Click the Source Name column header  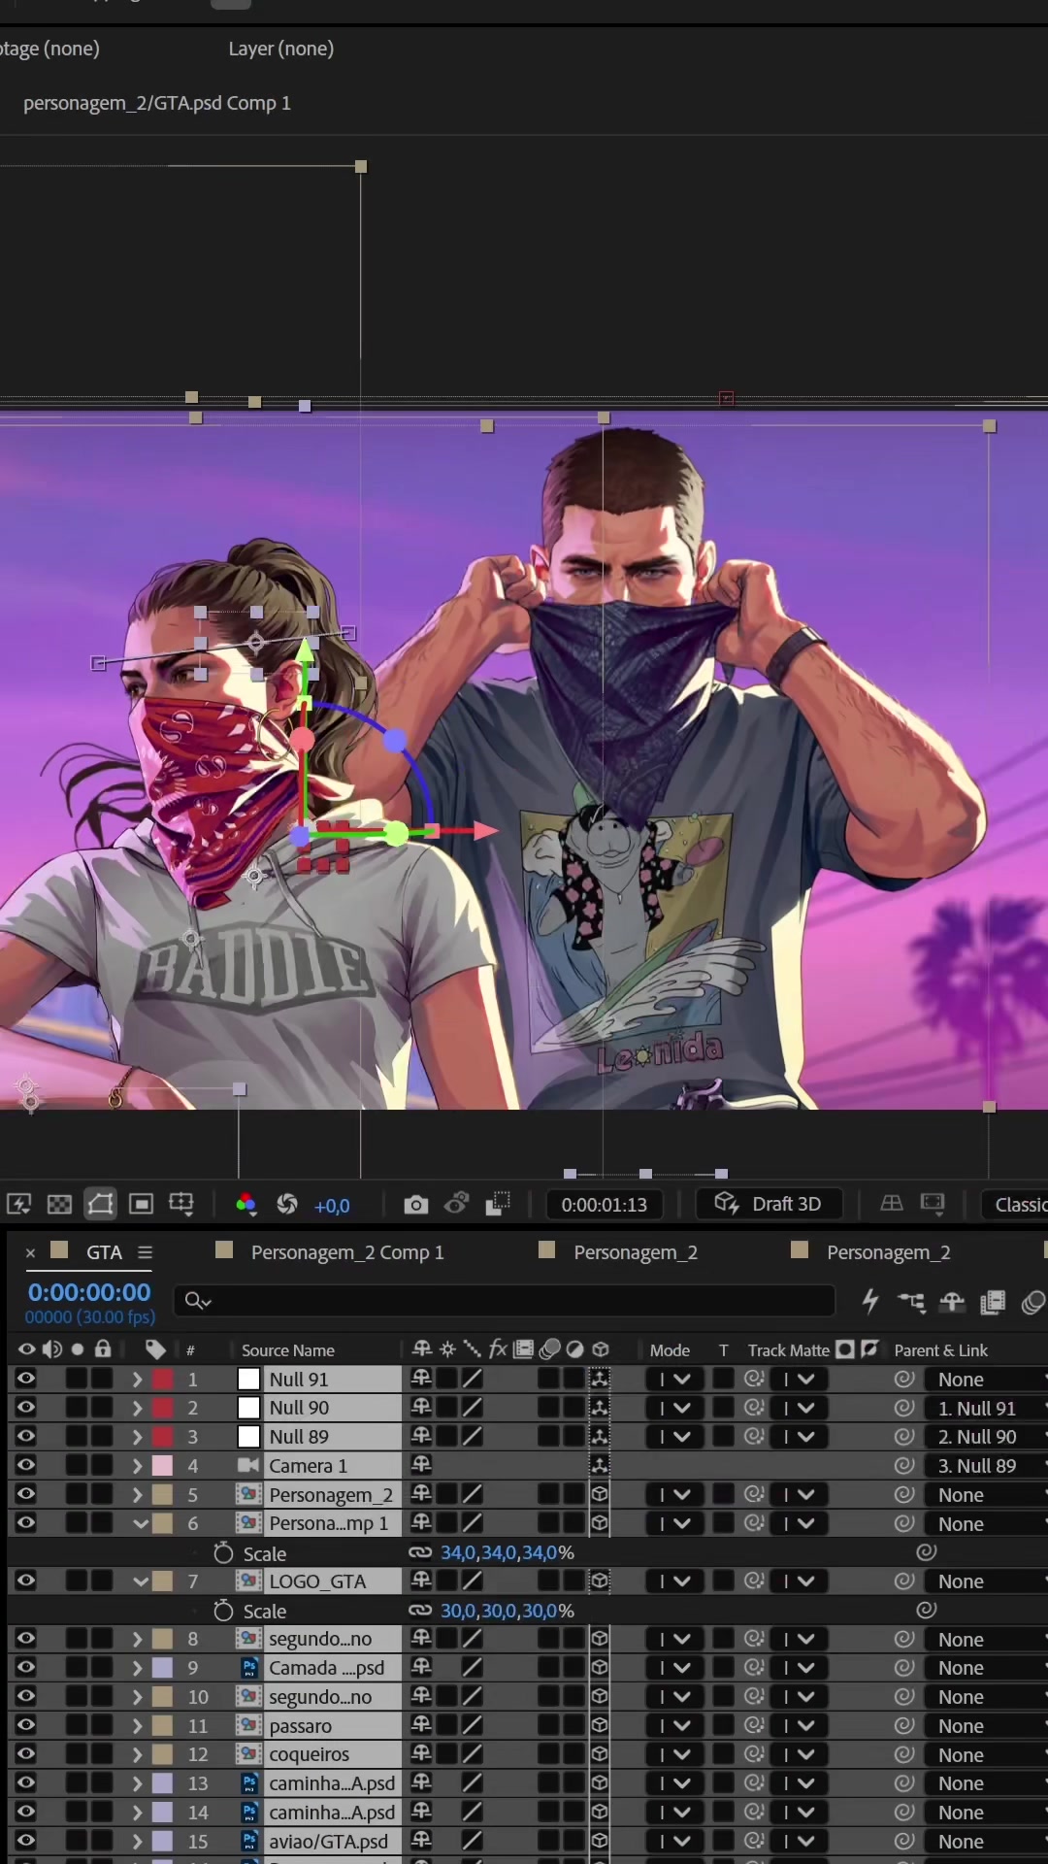[287, 1349]
